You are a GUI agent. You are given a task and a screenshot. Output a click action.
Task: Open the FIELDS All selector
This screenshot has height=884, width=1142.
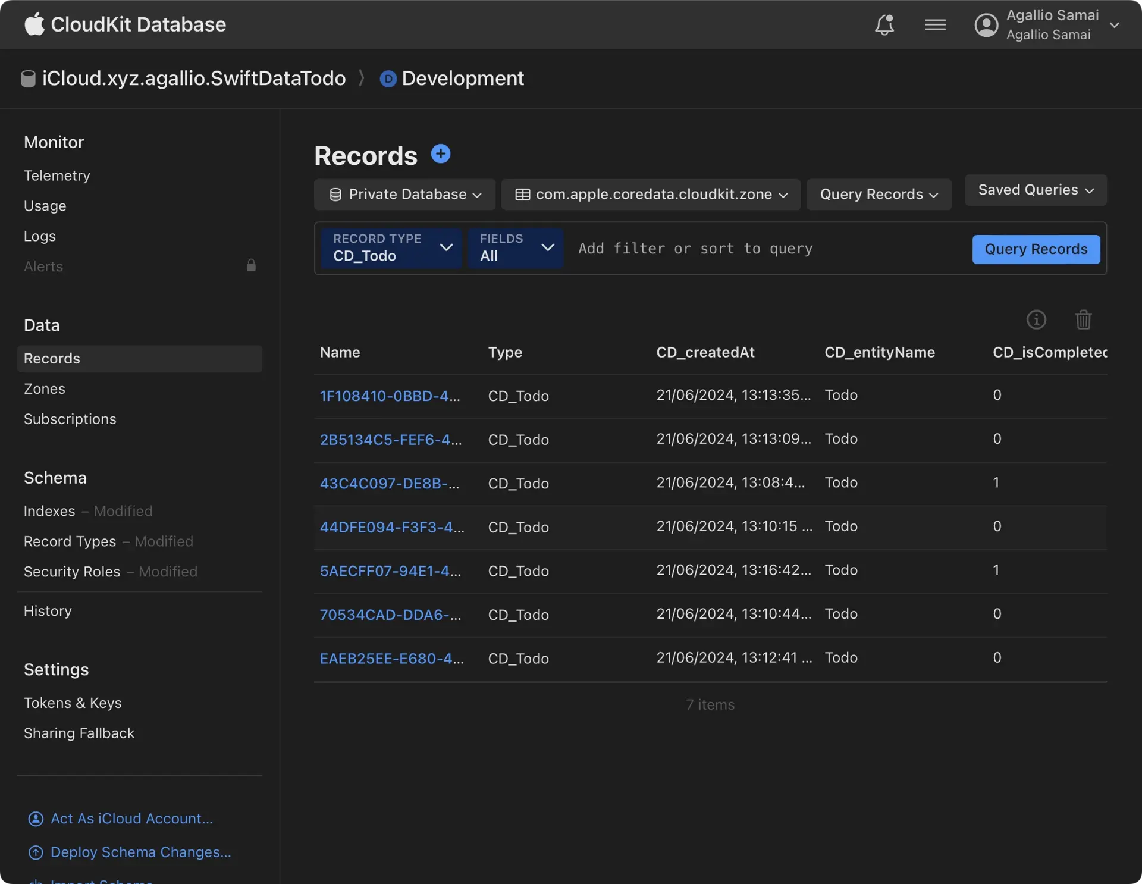(515, 248)
